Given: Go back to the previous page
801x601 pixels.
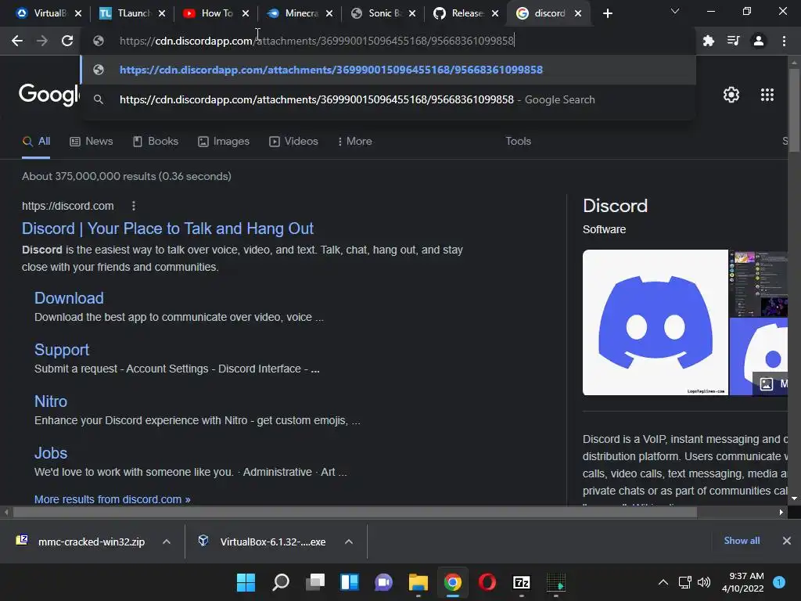Looking at the screenshot, I should (x=17, y=41).
